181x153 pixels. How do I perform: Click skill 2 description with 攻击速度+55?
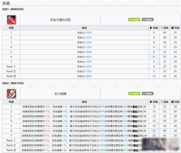(x=84, y=126)
